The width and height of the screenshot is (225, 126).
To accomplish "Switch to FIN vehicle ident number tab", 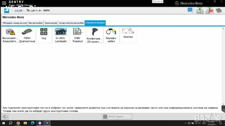I will 14,23.
